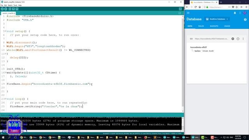This screenshot has height=140, width=249.
Task: Open the Arduino tab dropdown arrow
Action: [x=180, y=13]
